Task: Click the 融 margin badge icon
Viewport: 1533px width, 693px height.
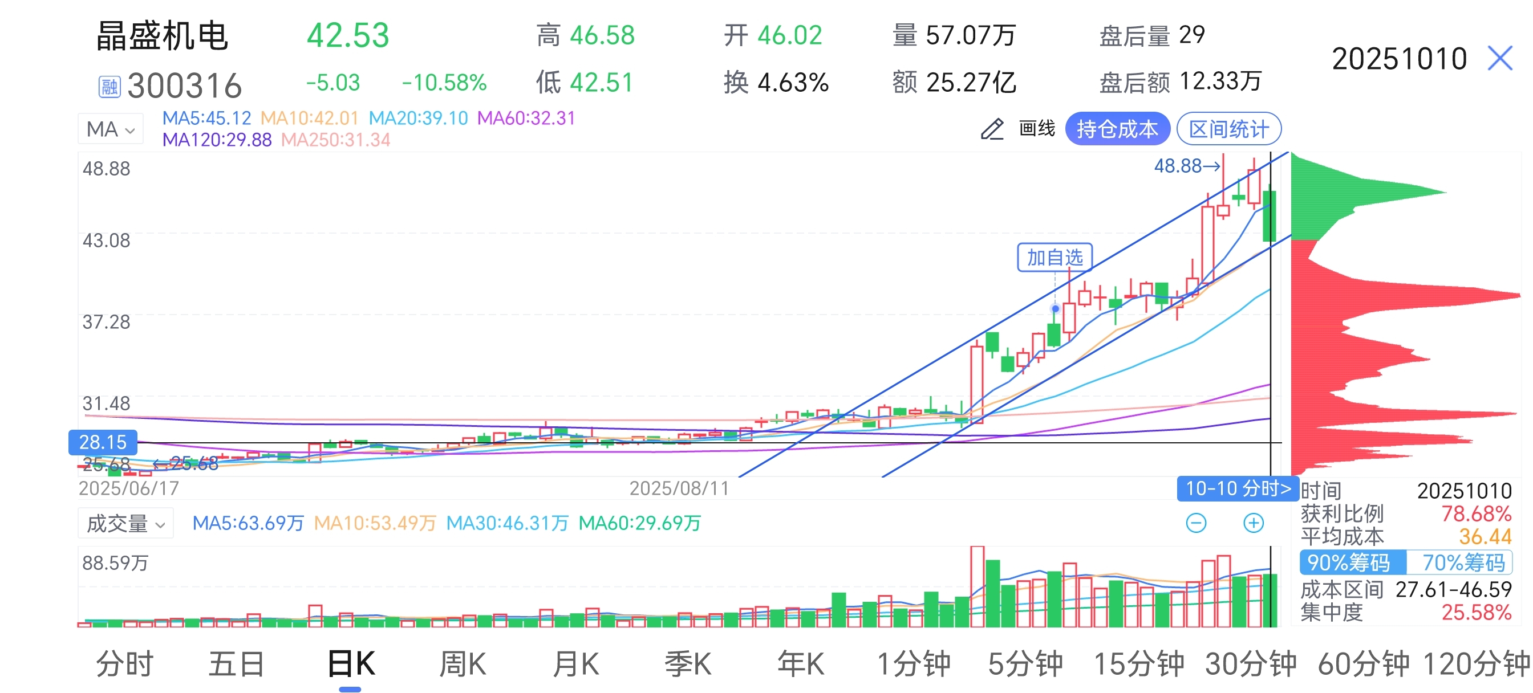Action: click(x=109, y=87)
